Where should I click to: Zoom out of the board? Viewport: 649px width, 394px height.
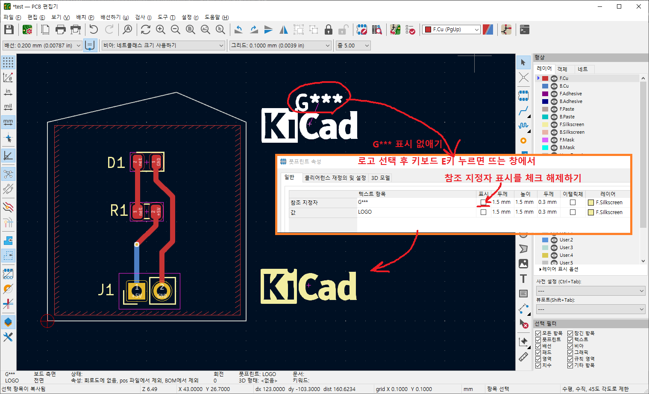click(x=176, y=29)
